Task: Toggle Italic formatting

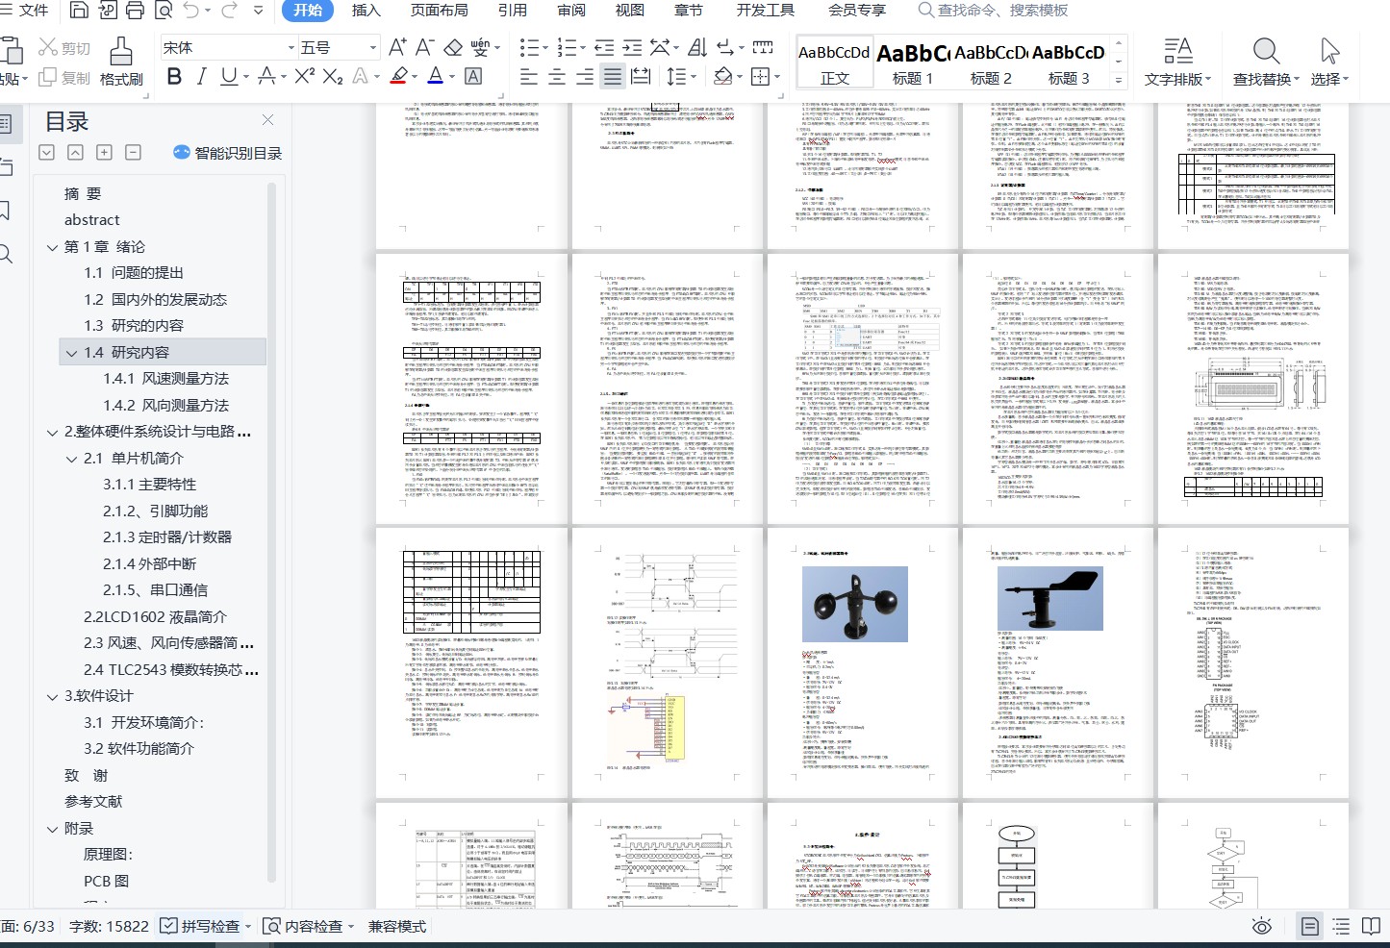Action: click(x=202, y=76)
